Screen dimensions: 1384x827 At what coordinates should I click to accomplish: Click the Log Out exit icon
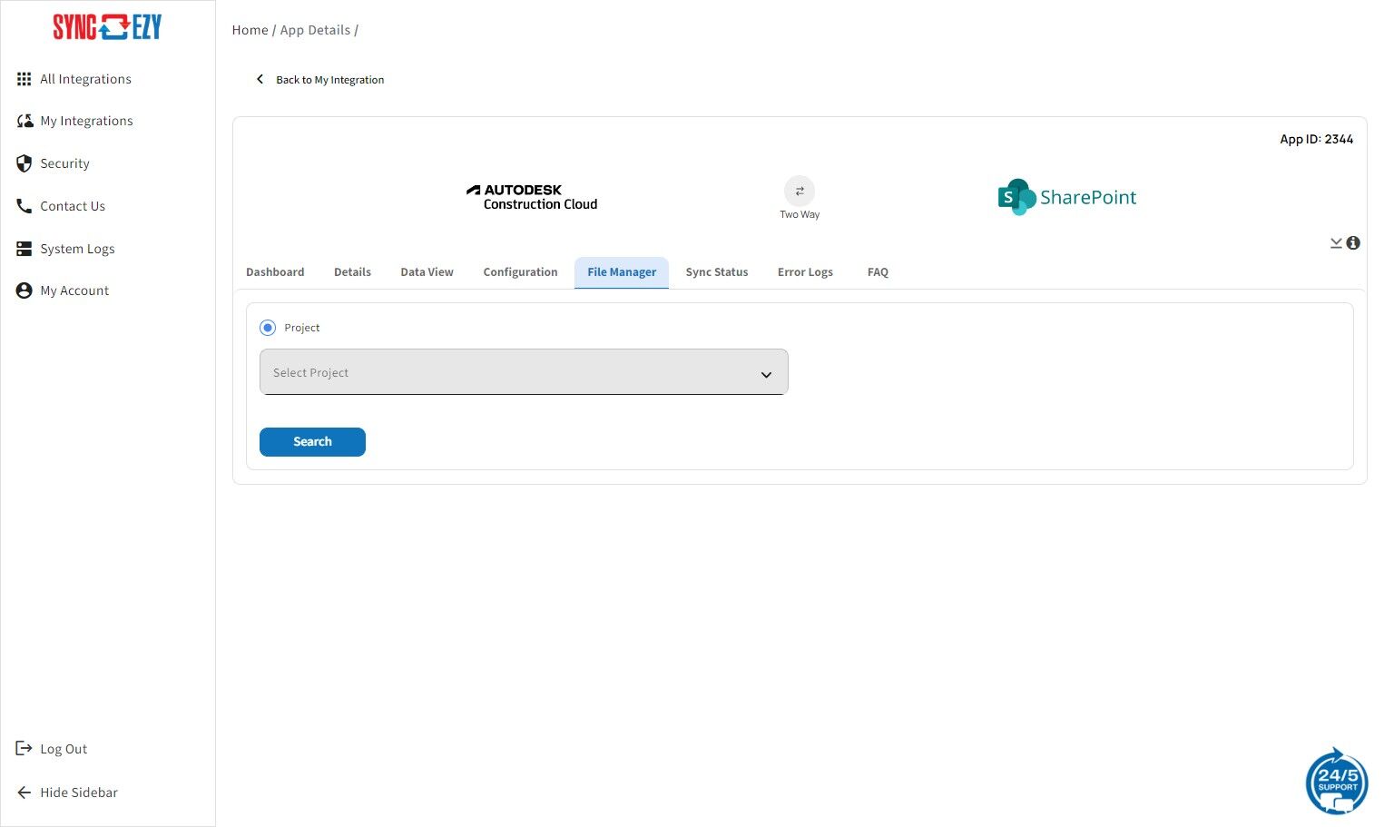coord(25,748)
